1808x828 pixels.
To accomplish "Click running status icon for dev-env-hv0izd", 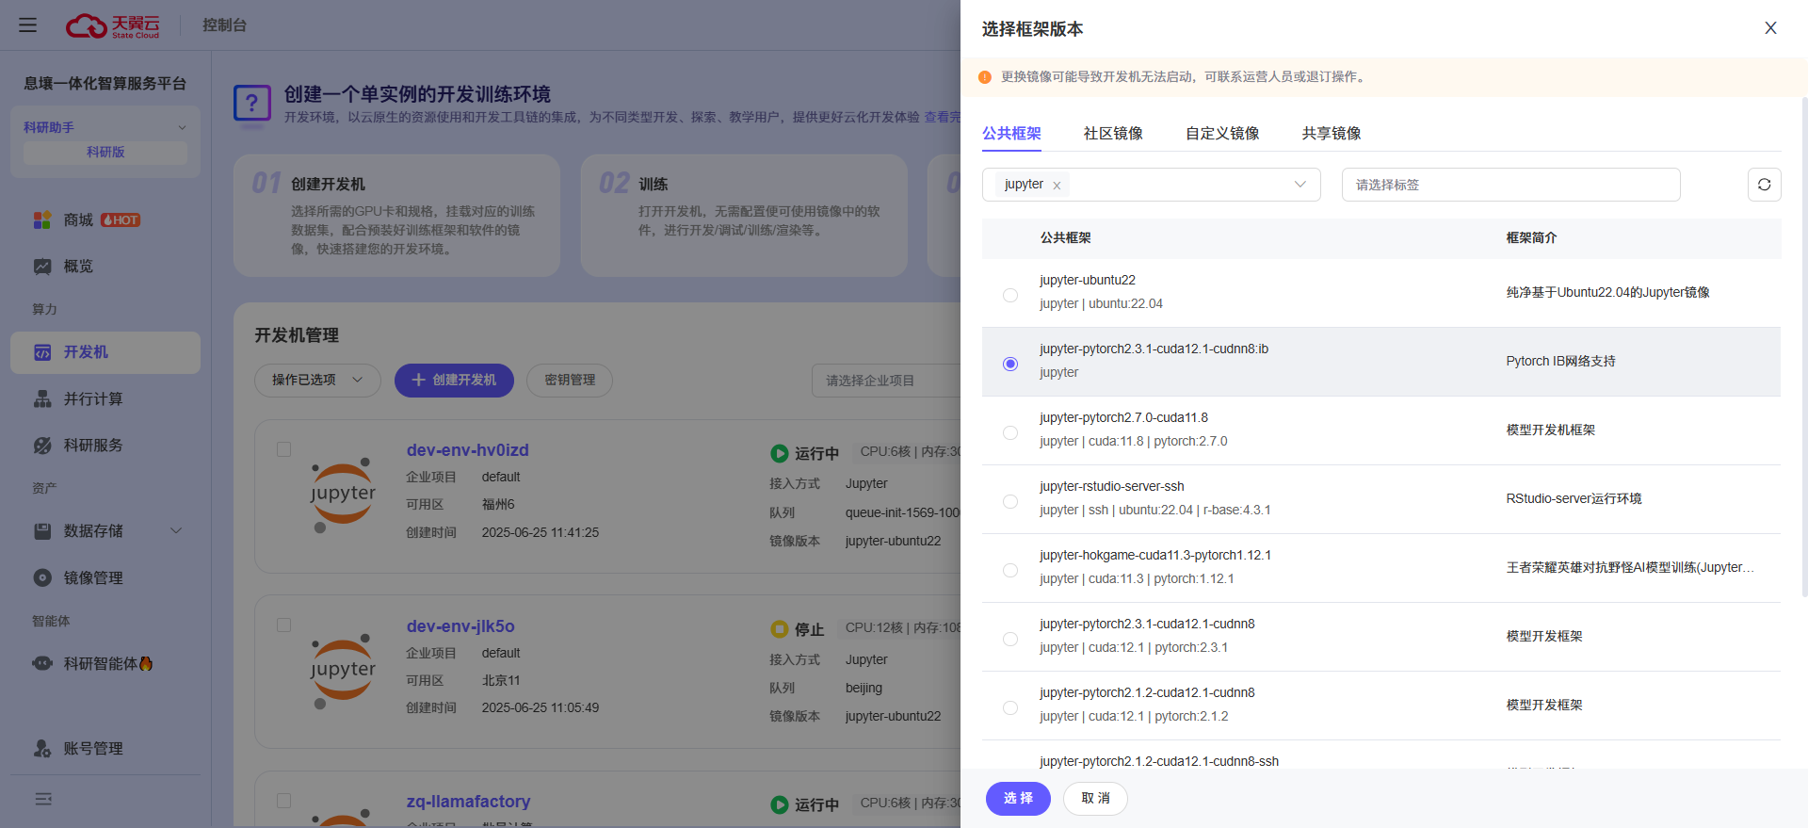I will [x=779, y=453].
